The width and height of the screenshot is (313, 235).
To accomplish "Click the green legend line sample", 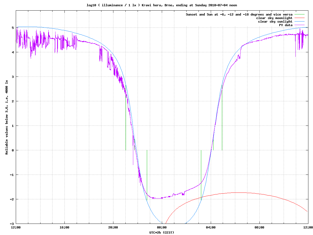I will pyautogui.click(x=299, y=14).
